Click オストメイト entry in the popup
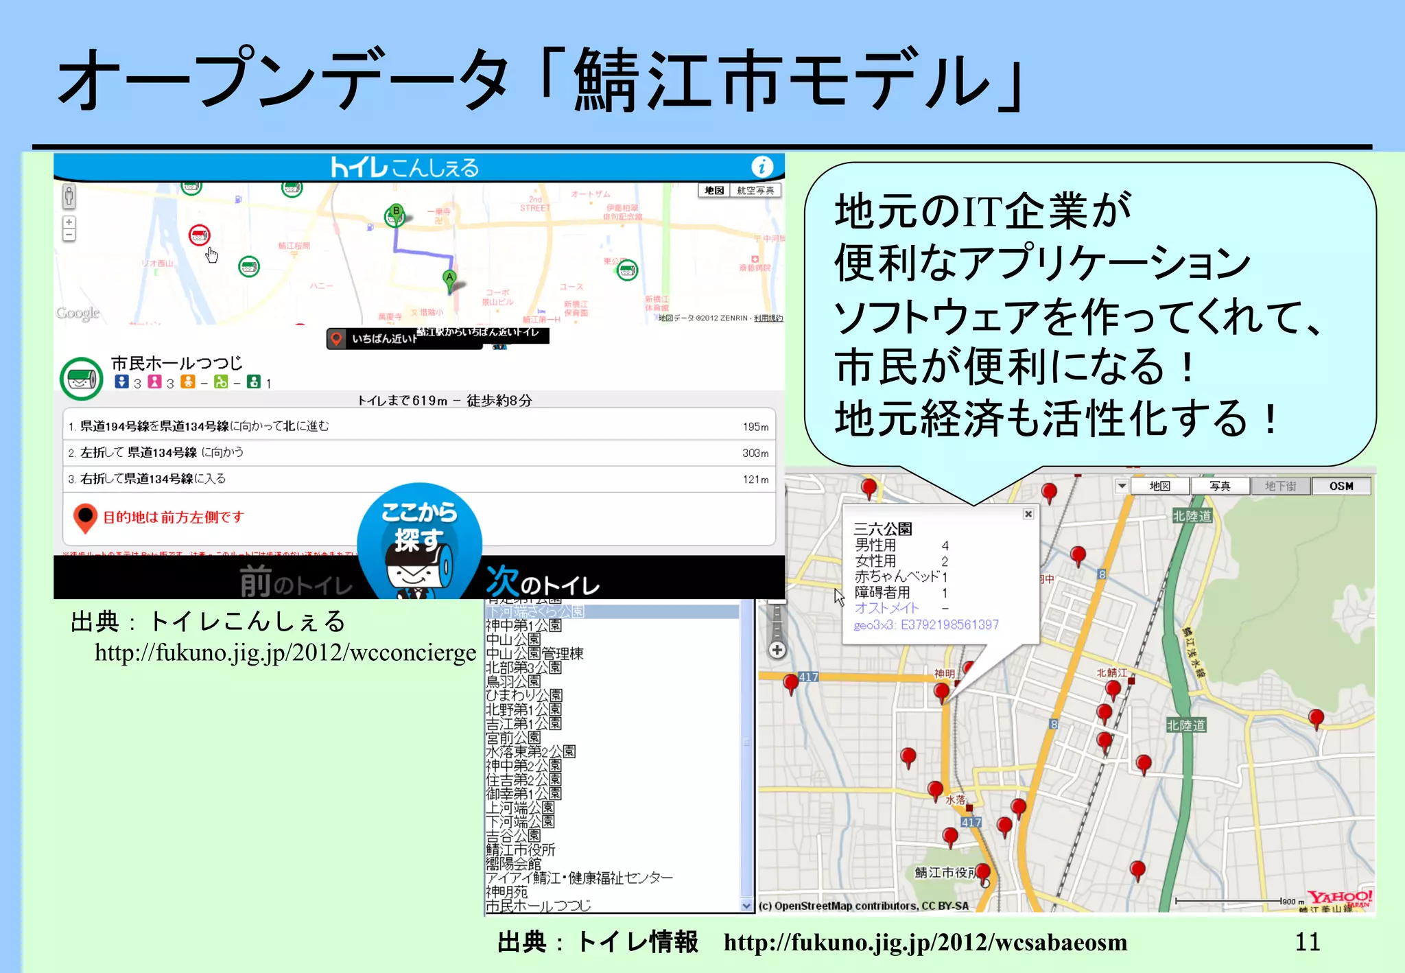Image resolution: width=1405 pixels, height=973 pixels. pos(886,608)
